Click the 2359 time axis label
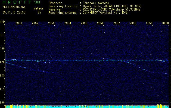The image size is (171, 108). coord(149,23)
